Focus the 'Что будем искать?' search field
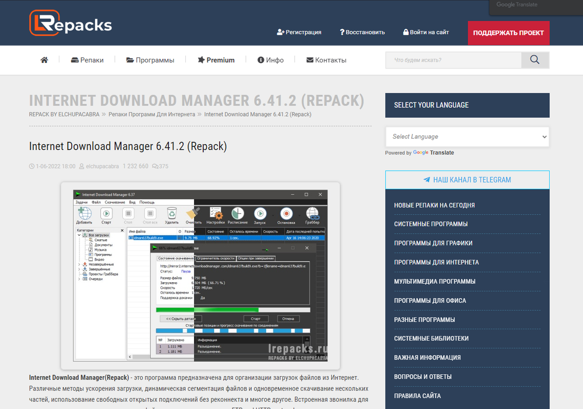The height and width of the screenshot is (409, 583). [454, 60]
